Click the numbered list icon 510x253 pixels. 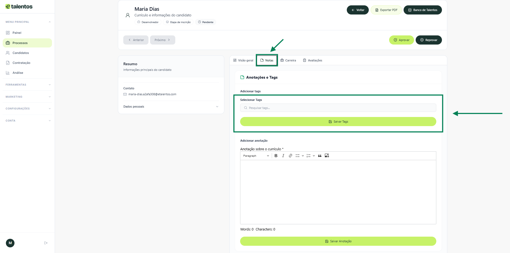pos(308,156)
